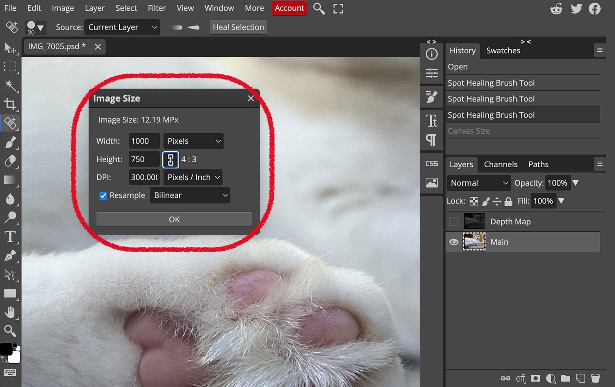Viewport: 615px width, 387px height.
Task: Switch to the Swatches tab
Action: [503, 50]
